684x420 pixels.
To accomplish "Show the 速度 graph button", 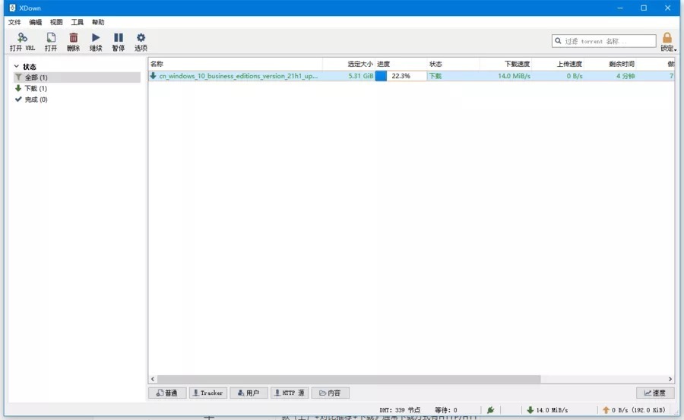I will [x=655, y=393].
